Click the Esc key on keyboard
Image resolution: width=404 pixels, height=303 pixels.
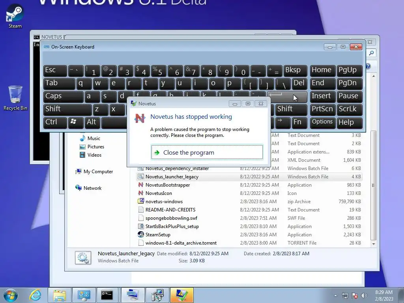tap(55, 70)
